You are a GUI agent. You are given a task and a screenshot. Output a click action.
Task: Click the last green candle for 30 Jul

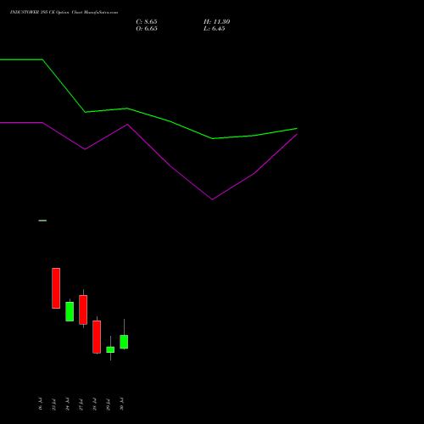(x=124, y=342)
